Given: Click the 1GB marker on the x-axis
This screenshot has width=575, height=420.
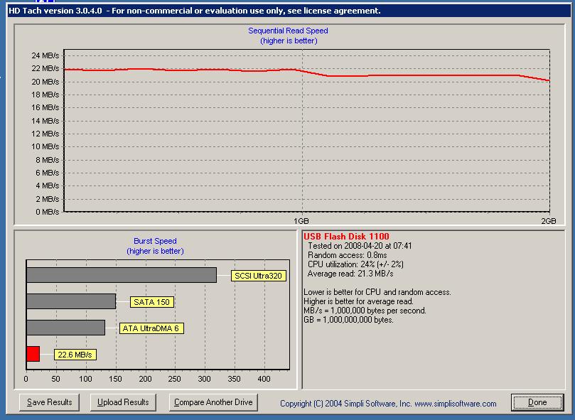Looking at the screenshot, I should 301,221.
